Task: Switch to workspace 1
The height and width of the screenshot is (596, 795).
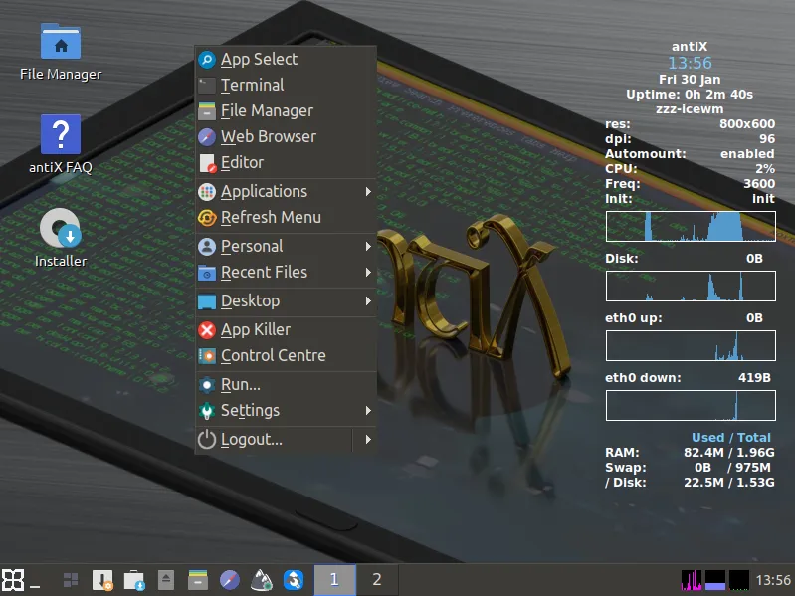Action: (x=334, y=580)
